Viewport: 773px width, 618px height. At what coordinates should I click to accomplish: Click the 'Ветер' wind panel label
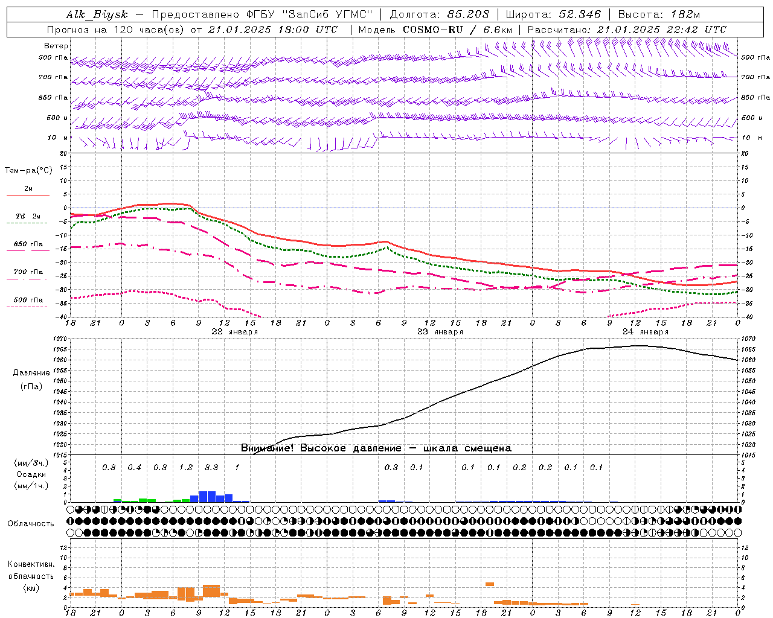pyautogui.click(x=56, y=46)
